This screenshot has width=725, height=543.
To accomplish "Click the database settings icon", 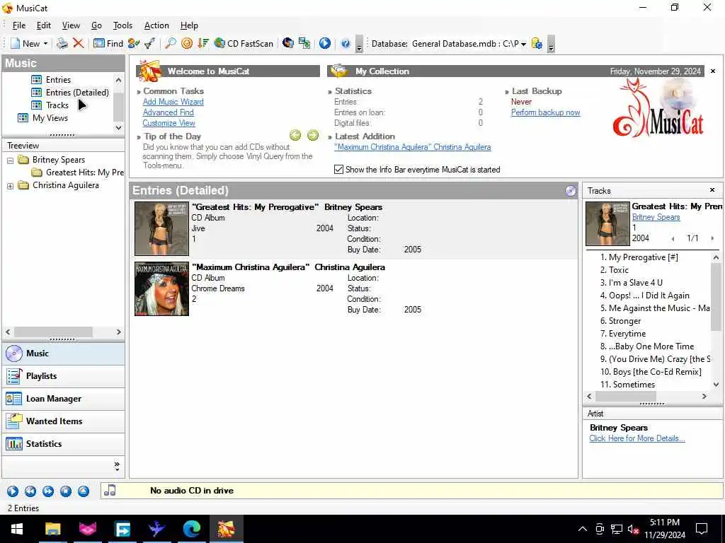I will [x=537, y=43].
